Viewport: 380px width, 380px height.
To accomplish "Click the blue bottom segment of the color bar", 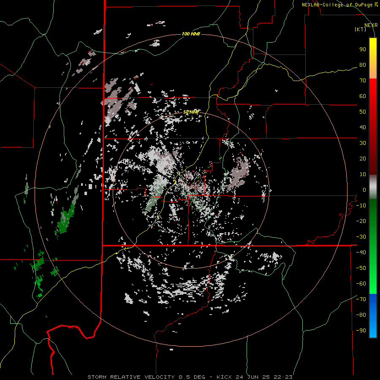I will (x=373, y=316).
